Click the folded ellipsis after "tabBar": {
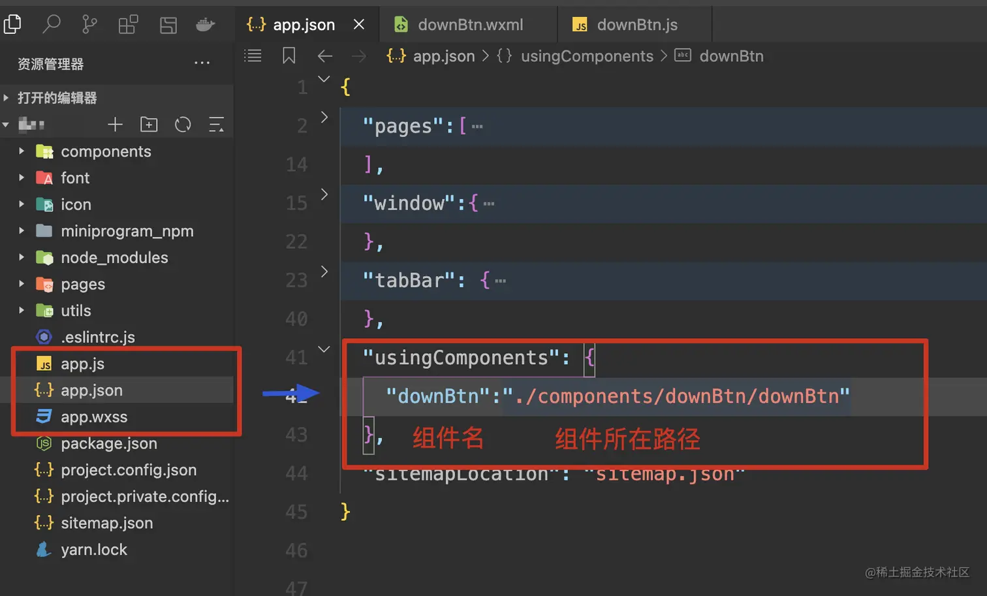The width and height of the screenshot is (987, 596). point(500,281)
